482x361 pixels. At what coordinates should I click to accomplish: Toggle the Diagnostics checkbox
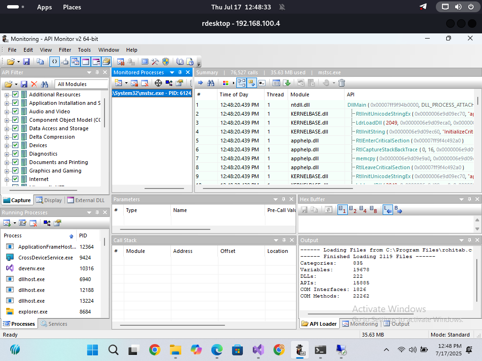tap(16, 154)
